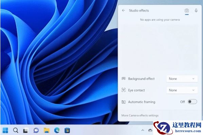The width and height of the screenshot is (203, 135).
Task: Click the 'Studio effects' title
Action: click(x=139, y=10)
